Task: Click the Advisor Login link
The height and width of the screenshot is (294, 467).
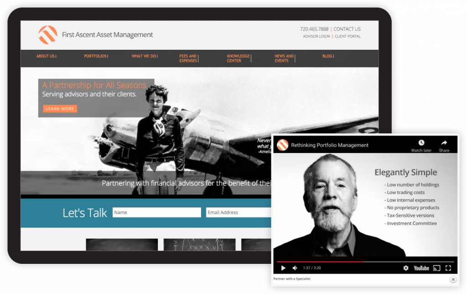Action: pyautogui.click(x=316, y=36)
